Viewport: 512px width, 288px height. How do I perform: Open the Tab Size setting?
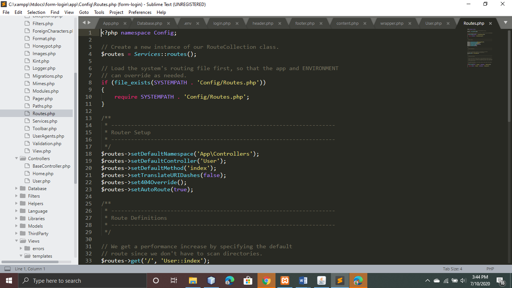tap(452, 269)
